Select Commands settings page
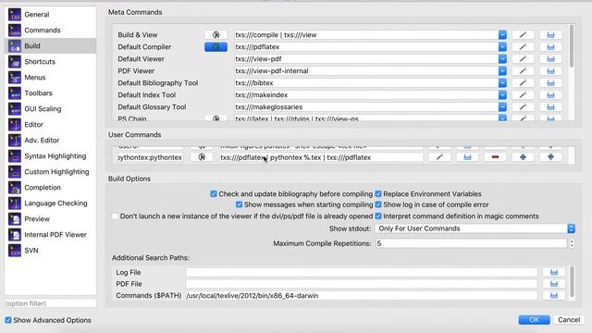 coord(50,31)
